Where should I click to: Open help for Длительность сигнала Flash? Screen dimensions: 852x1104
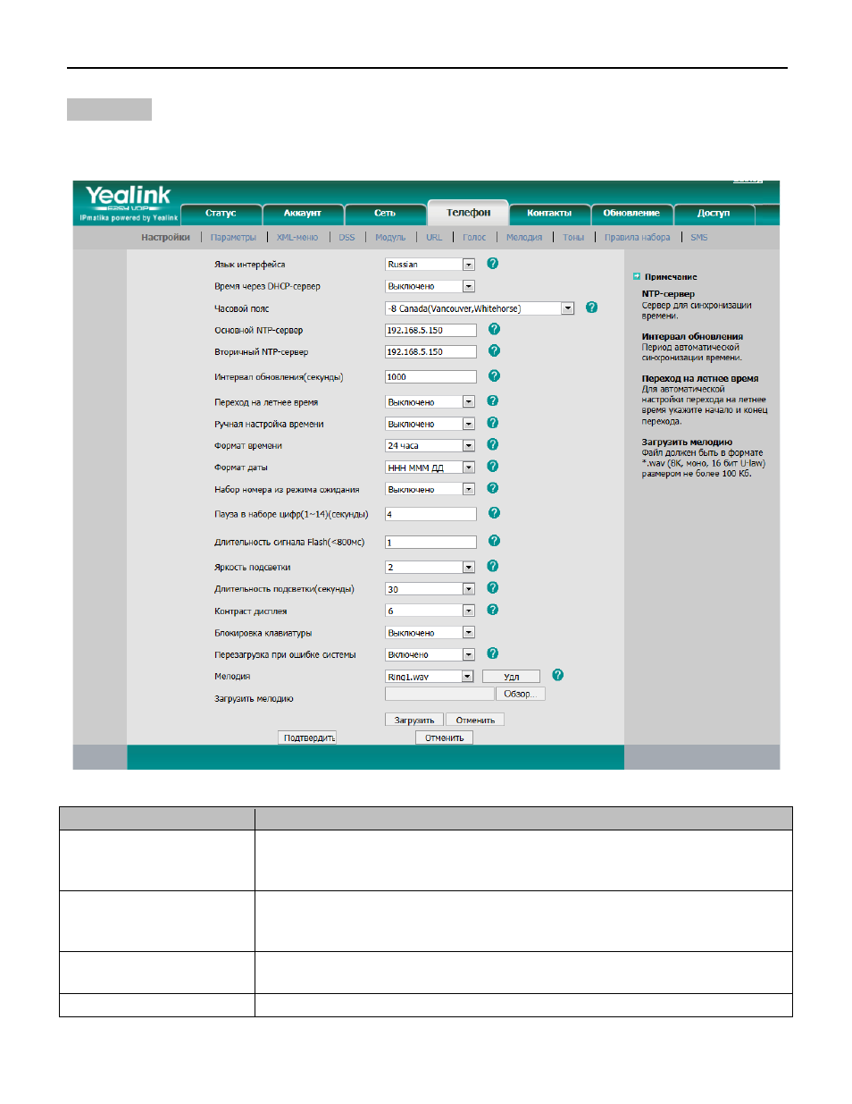pos(494,541)
